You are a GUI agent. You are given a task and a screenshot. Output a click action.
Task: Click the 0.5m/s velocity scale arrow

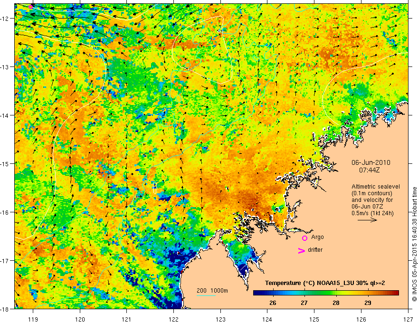(x=367, y=220)
